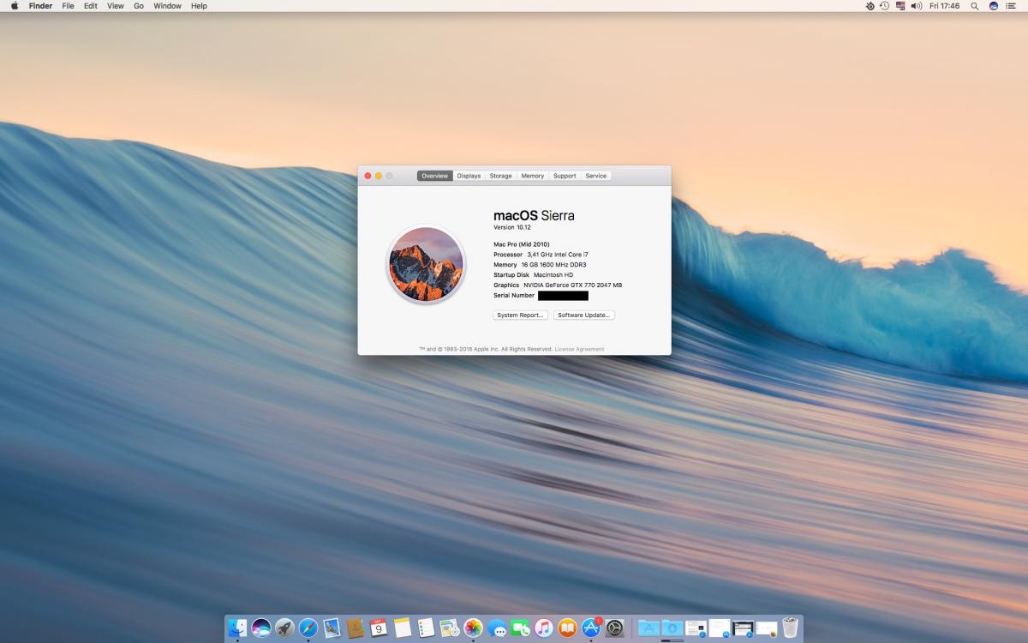Open Photos pinwheel icon in dock

click(473, 628)
